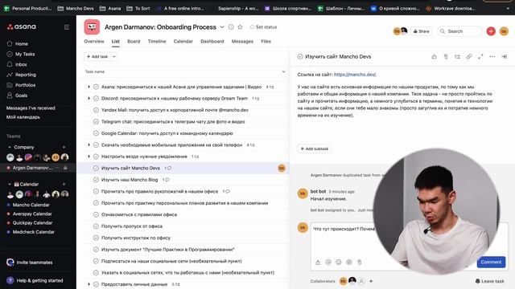Open the user profile avatar at top right
This screenshot has width=515, height=289.
(504, 31)
